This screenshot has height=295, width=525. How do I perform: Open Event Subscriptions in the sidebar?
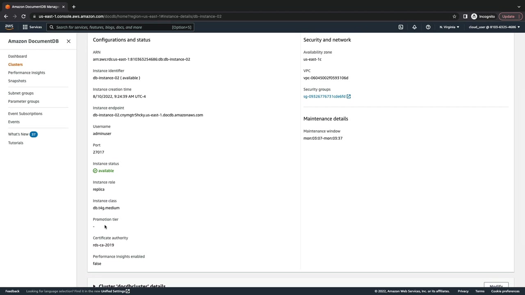[x=25, y=113]
